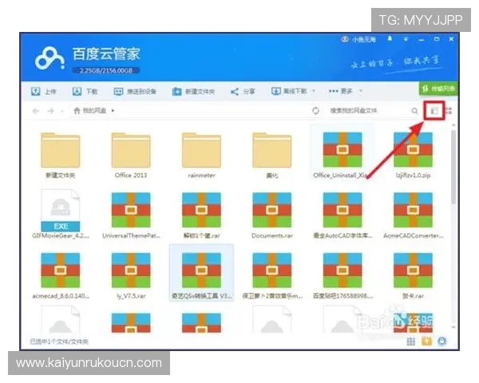Image resolution: width=479 pixels, height=383 pixels.
Task: Click the 上传 upload toolbar button
Action: 43,91
